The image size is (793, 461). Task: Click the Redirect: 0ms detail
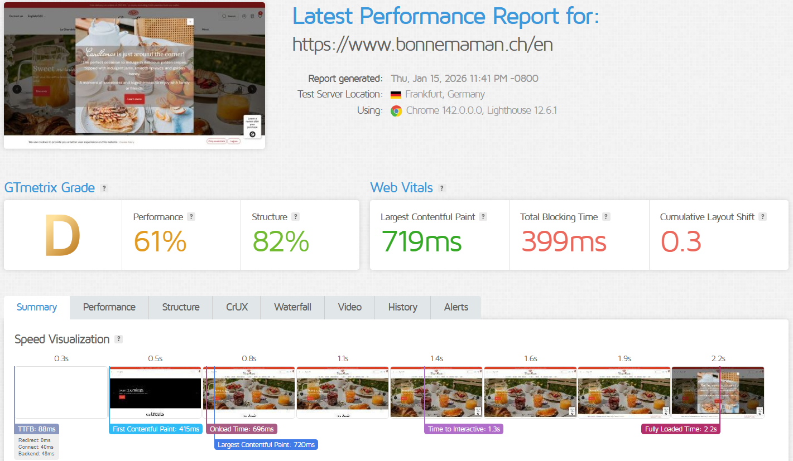(x=35, y=440)
